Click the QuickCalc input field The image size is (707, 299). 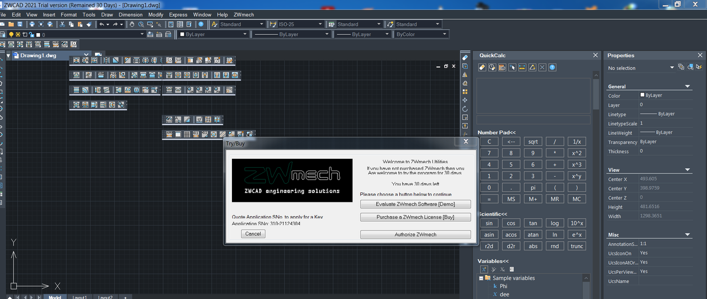534,120
